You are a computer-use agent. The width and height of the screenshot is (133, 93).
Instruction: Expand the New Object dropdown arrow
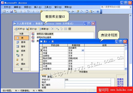[x=94, y=12]
